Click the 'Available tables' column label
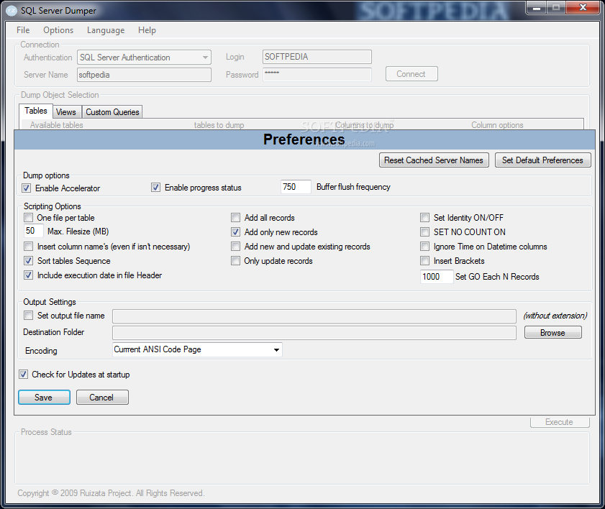 click(x=57, y=125)
